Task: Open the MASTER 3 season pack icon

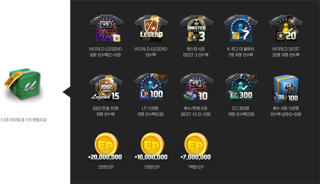Action: coord(196,28)
